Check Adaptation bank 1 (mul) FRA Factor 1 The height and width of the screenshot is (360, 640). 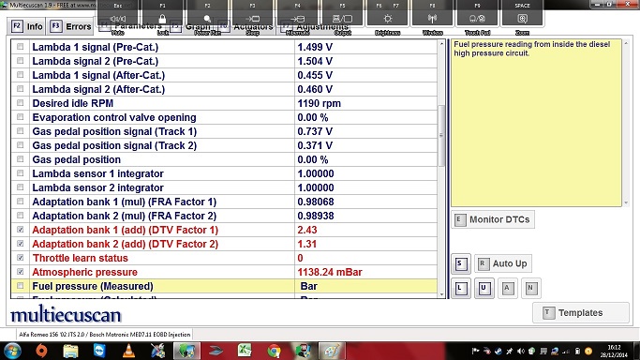tap(20, 202)
